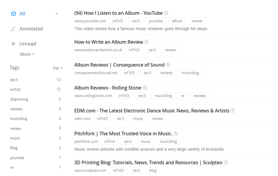Select musicblog tag in sidebar list
The width and height of the screenshot is (278, 176).
19,119
